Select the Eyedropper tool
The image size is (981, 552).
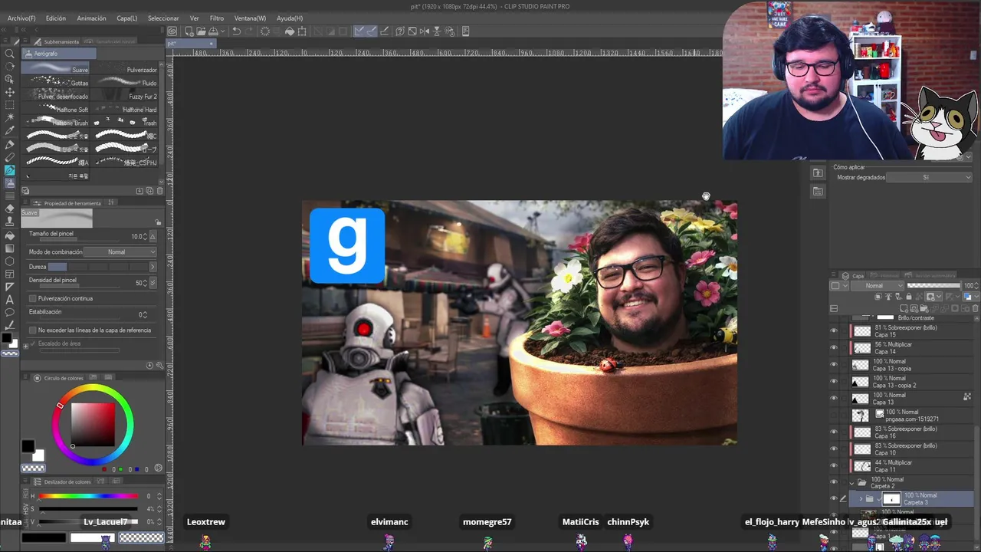point(10,131)
